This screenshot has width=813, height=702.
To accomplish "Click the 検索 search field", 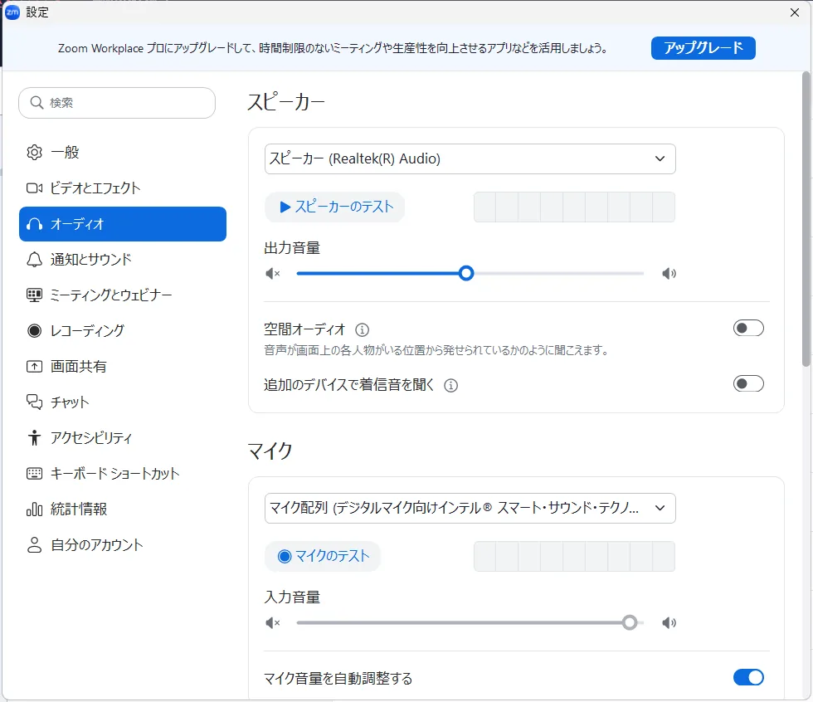I will click(117, 103).
